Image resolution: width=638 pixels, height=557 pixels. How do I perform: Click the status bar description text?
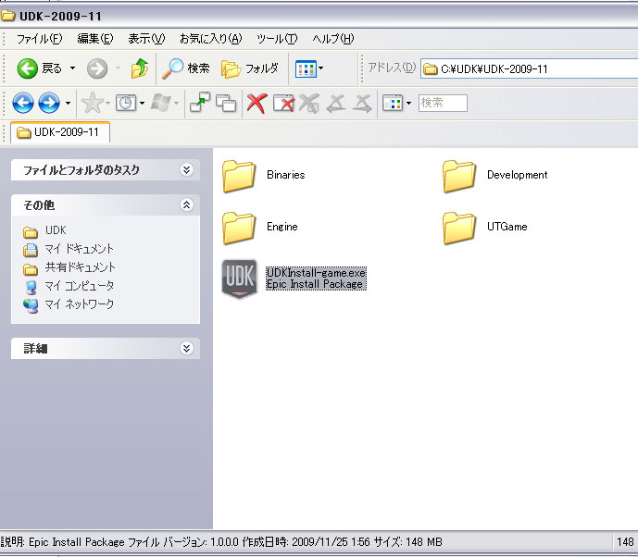pyautogui.click(x=221, y=542)
